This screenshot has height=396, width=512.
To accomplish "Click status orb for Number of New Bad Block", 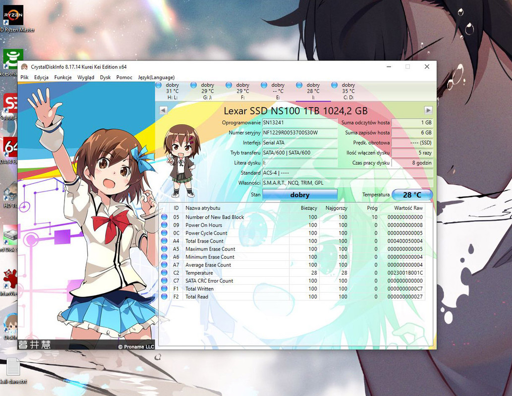I will click(164, 217).
